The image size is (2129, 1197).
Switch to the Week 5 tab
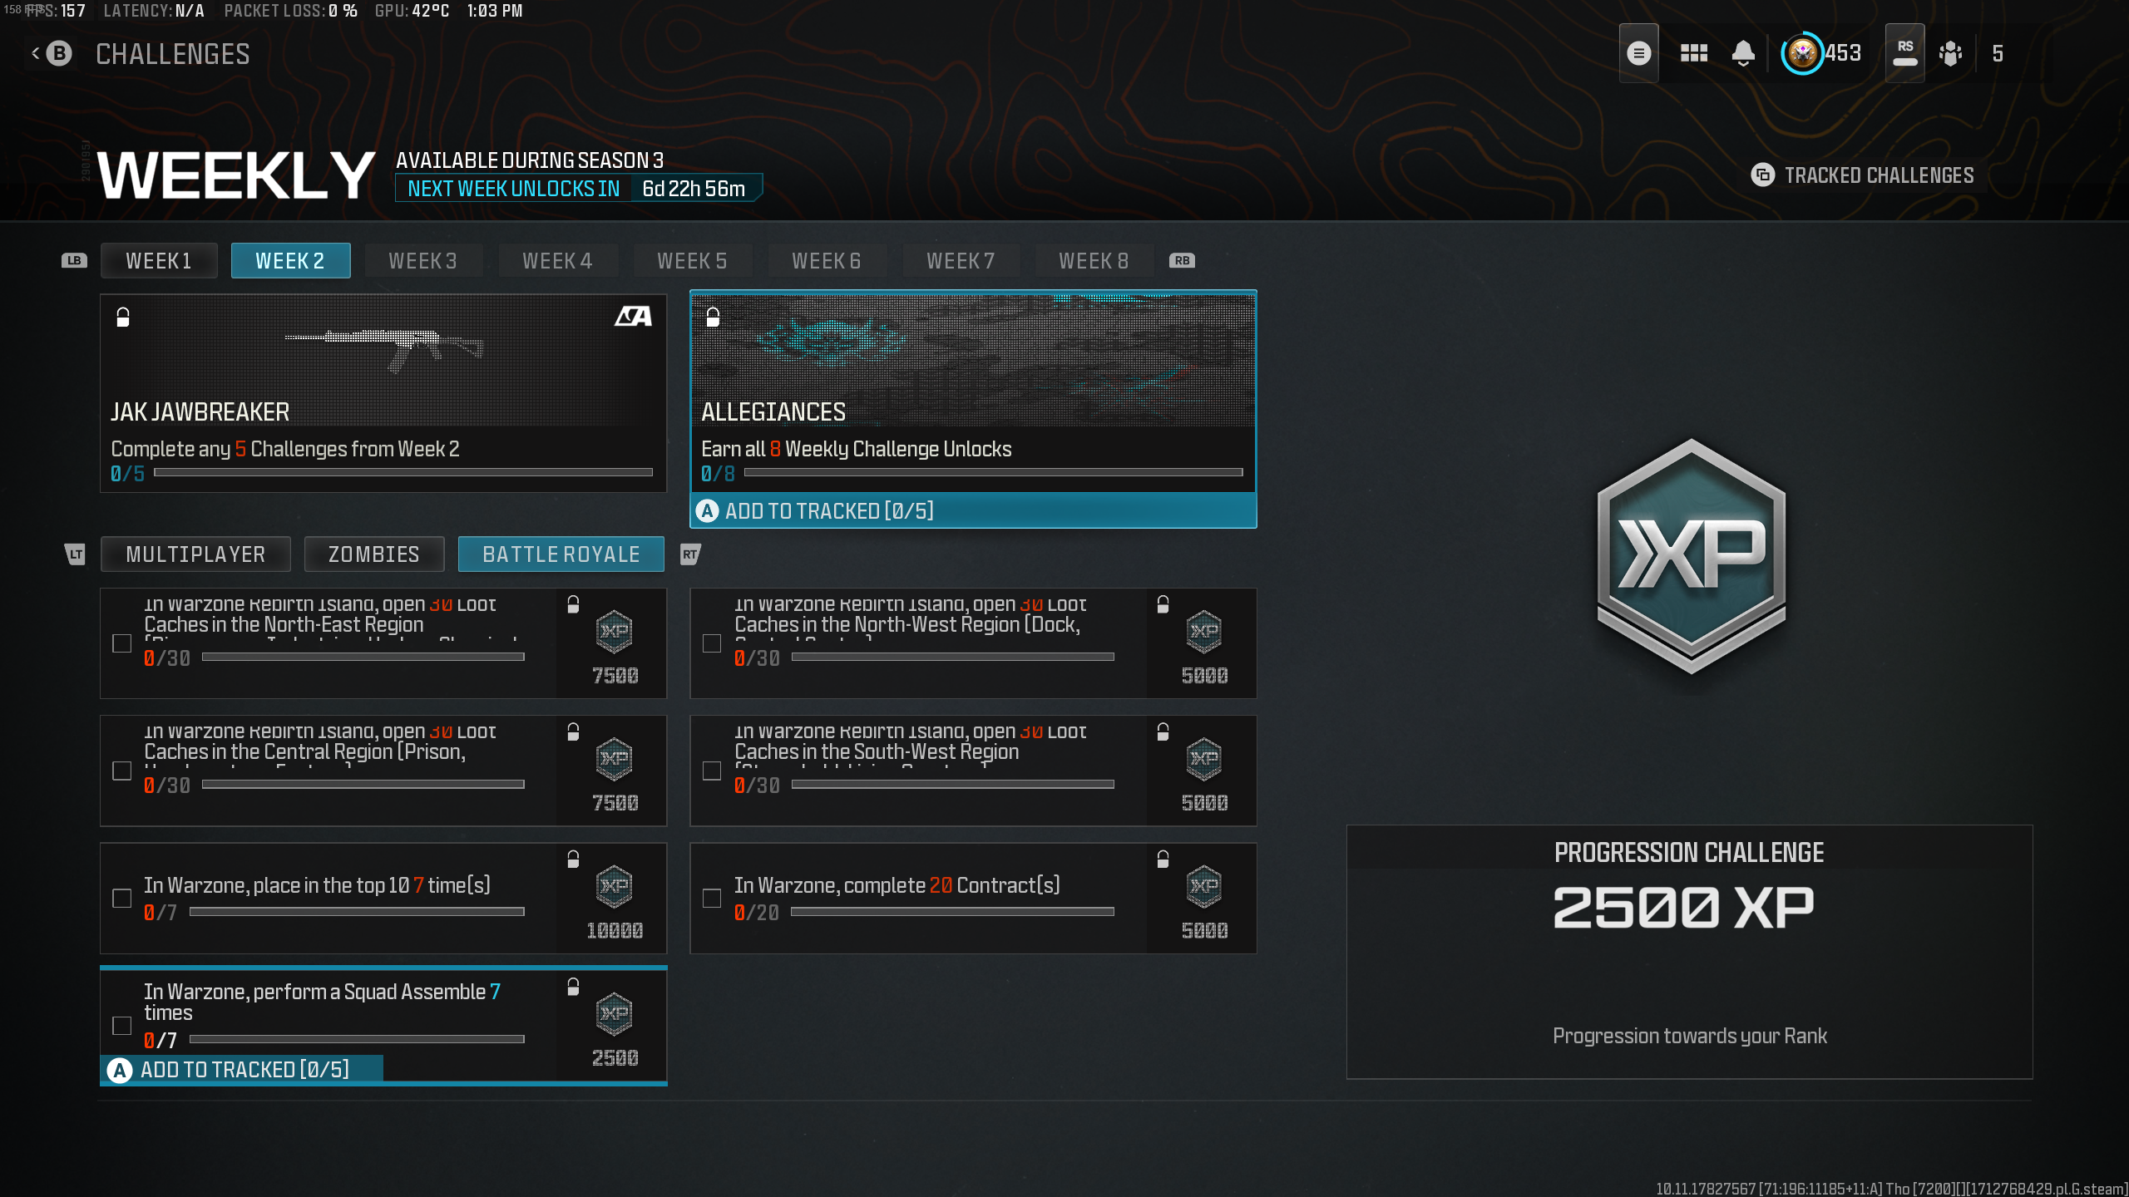(x=693, y=260)
